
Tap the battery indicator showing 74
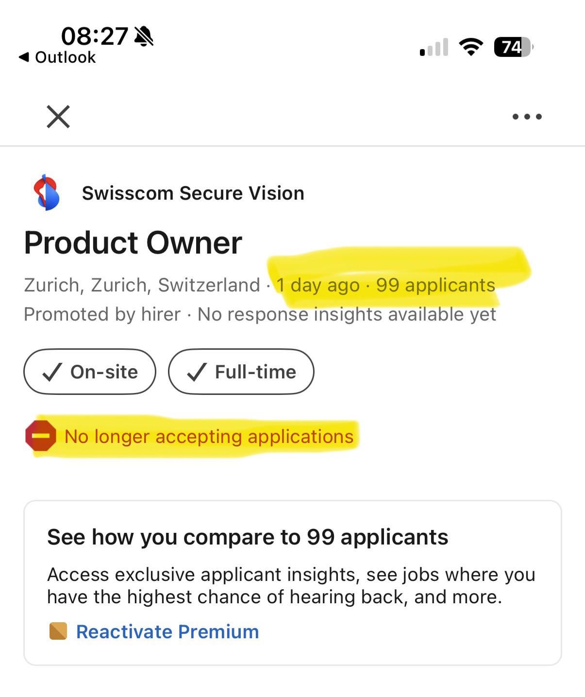pyautogui.click(x=513, y=47)
